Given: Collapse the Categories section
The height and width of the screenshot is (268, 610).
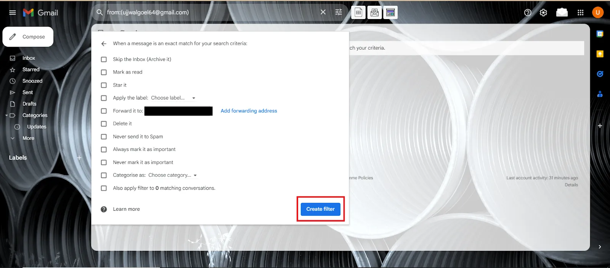Looking at the screenshot, I should coord(6,115).
